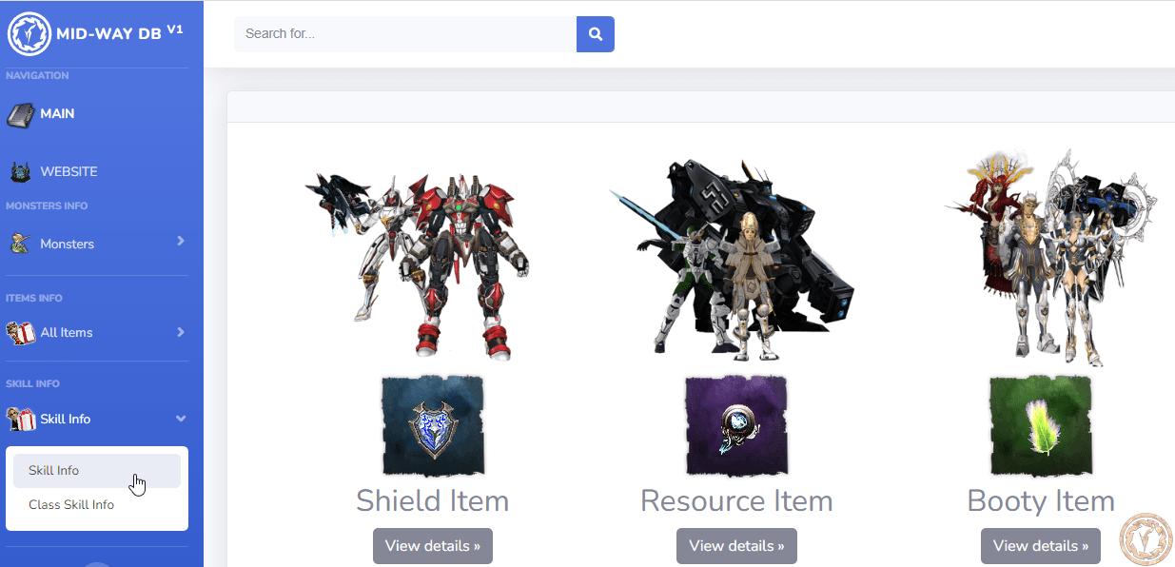This screenshot has height=567, width=1175.
Task: Click the WEBSITE helmet icon
Action: [x=21, y=172]
